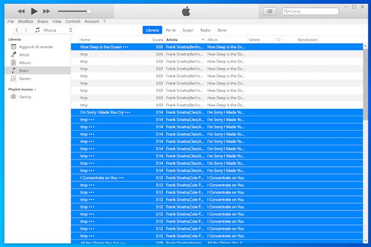The width and height of the screenshot is (371, 247).
Task: Select Album in the sidebar
Action: pyautogui.click(x=38, y=63)
